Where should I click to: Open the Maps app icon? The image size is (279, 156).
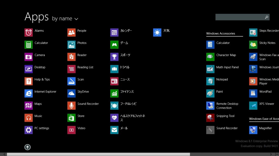pos(28,106)
